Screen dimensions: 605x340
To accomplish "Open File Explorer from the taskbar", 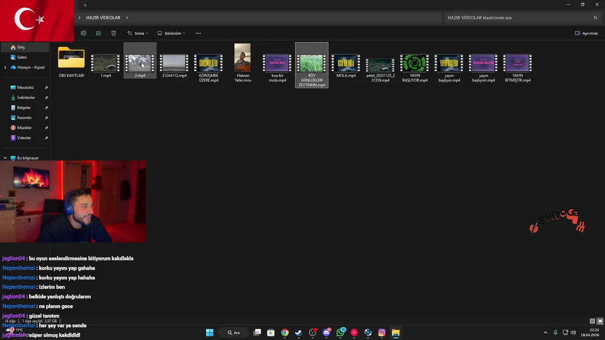I will tap(396, 332).
